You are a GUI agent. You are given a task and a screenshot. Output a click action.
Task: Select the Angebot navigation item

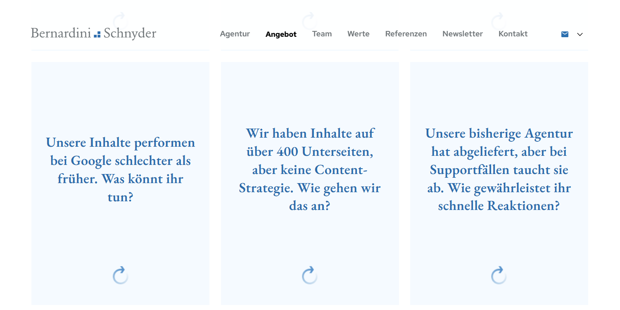coord(281,34)
